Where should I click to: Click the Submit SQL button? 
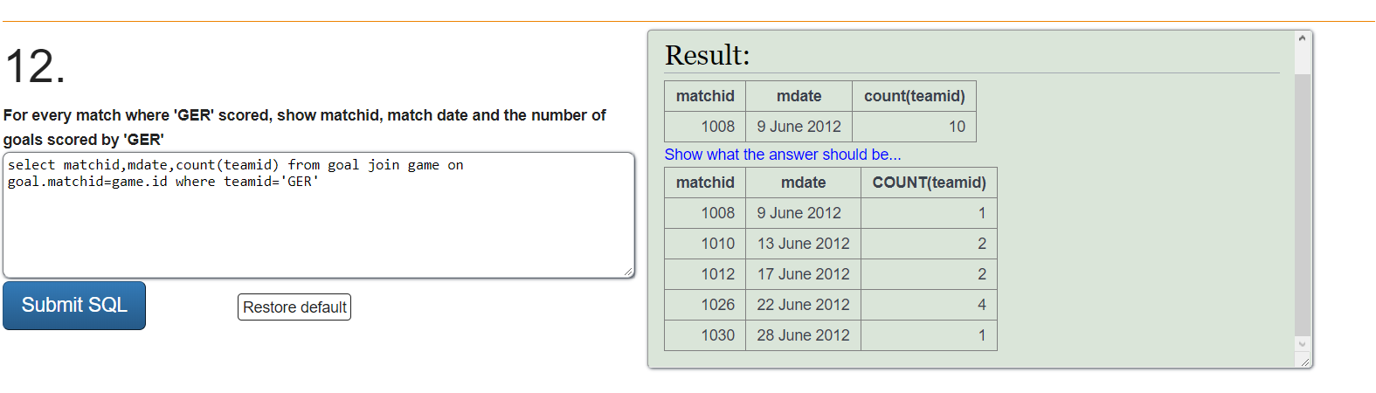74,306
